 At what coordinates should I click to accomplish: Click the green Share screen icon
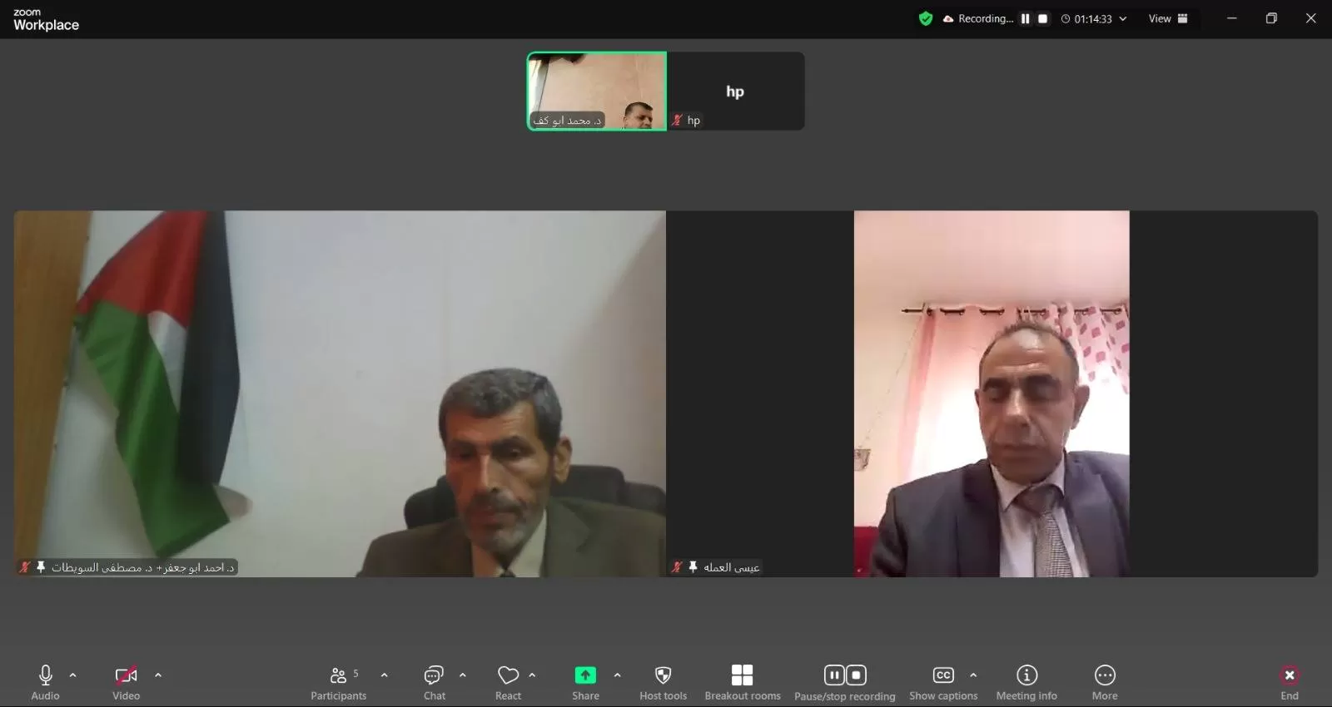pos(585,675)
